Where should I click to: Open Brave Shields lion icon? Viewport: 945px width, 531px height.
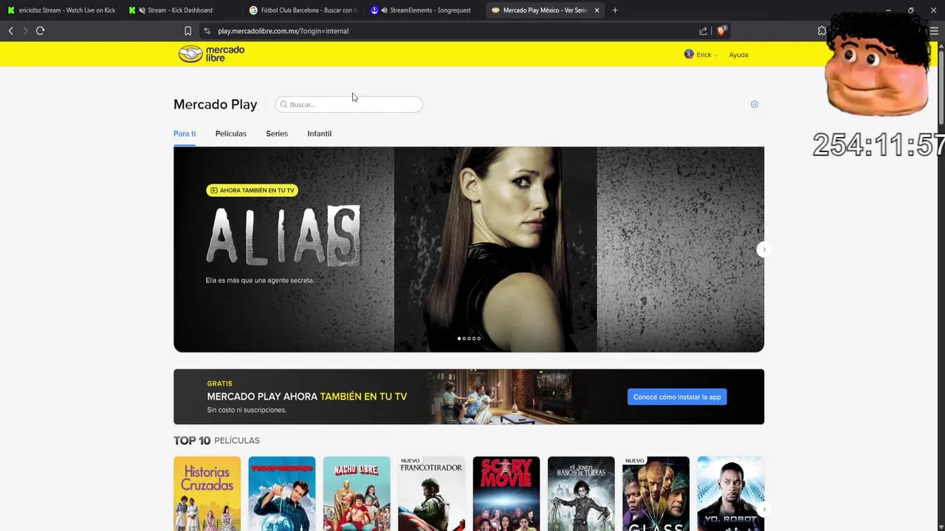pyautogui.click(x=721, y=31)
